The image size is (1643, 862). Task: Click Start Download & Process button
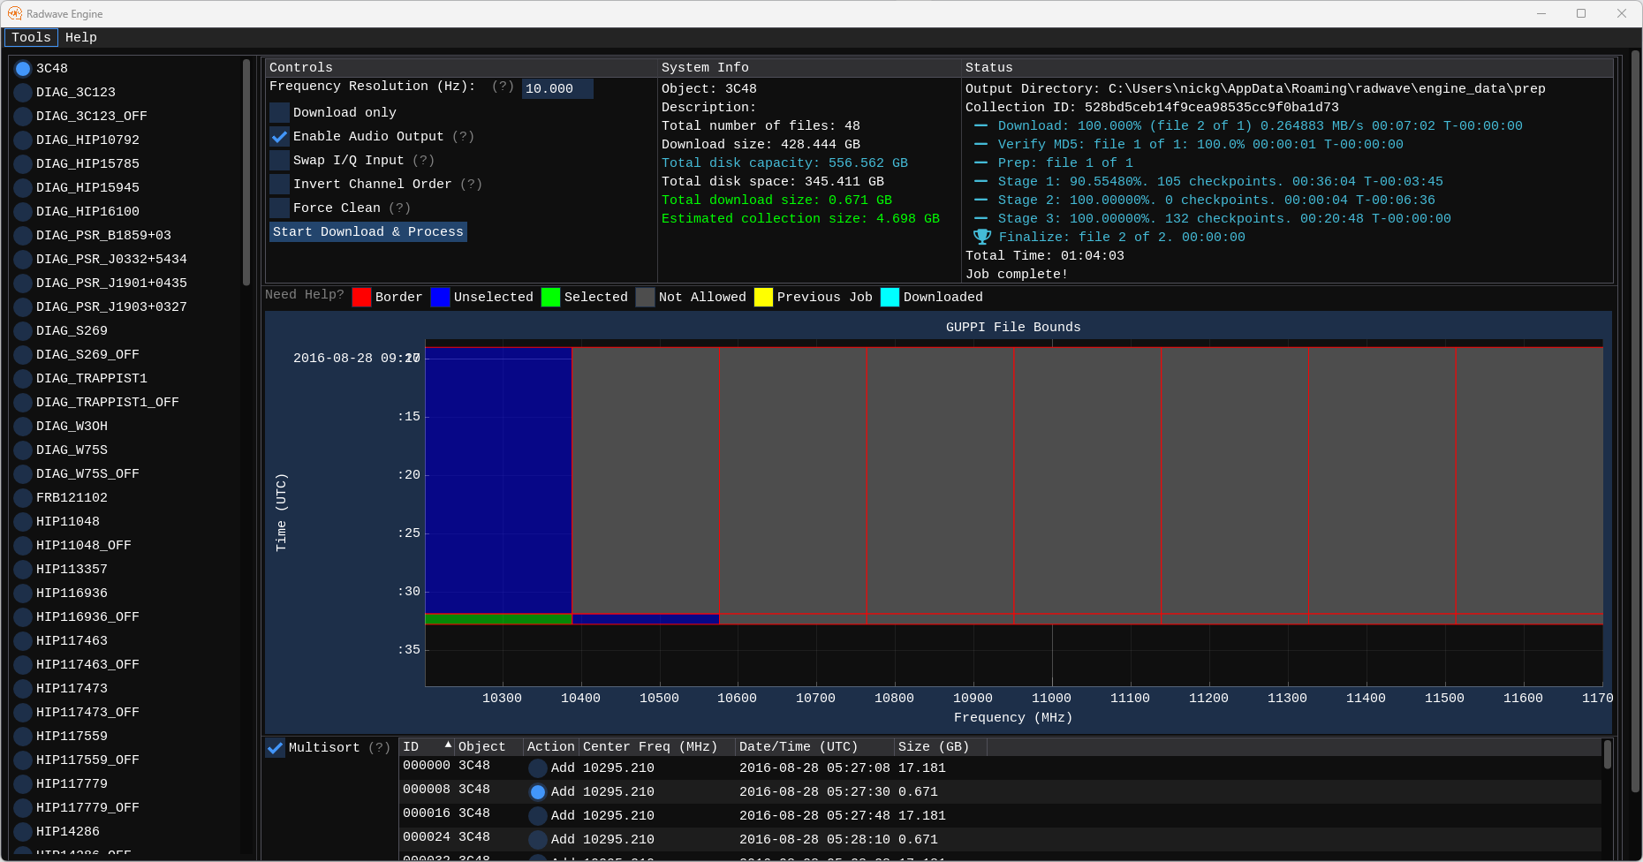click(x=368, y=231)
